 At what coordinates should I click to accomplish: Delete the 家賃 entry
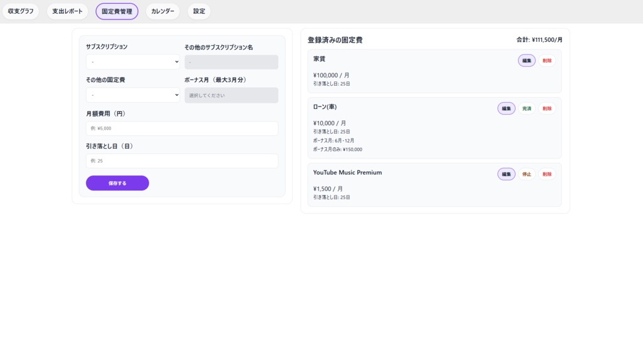[547, 61]
